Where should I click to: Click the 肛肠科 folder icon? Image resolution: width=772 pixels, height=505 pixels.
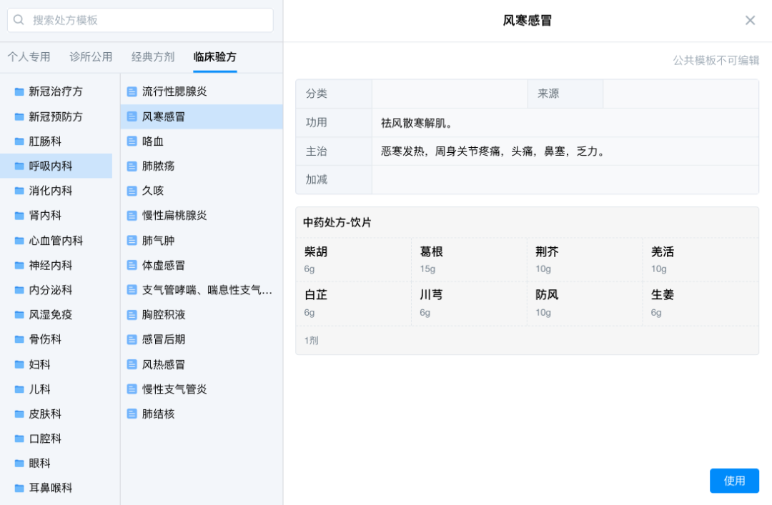[19, 141]
